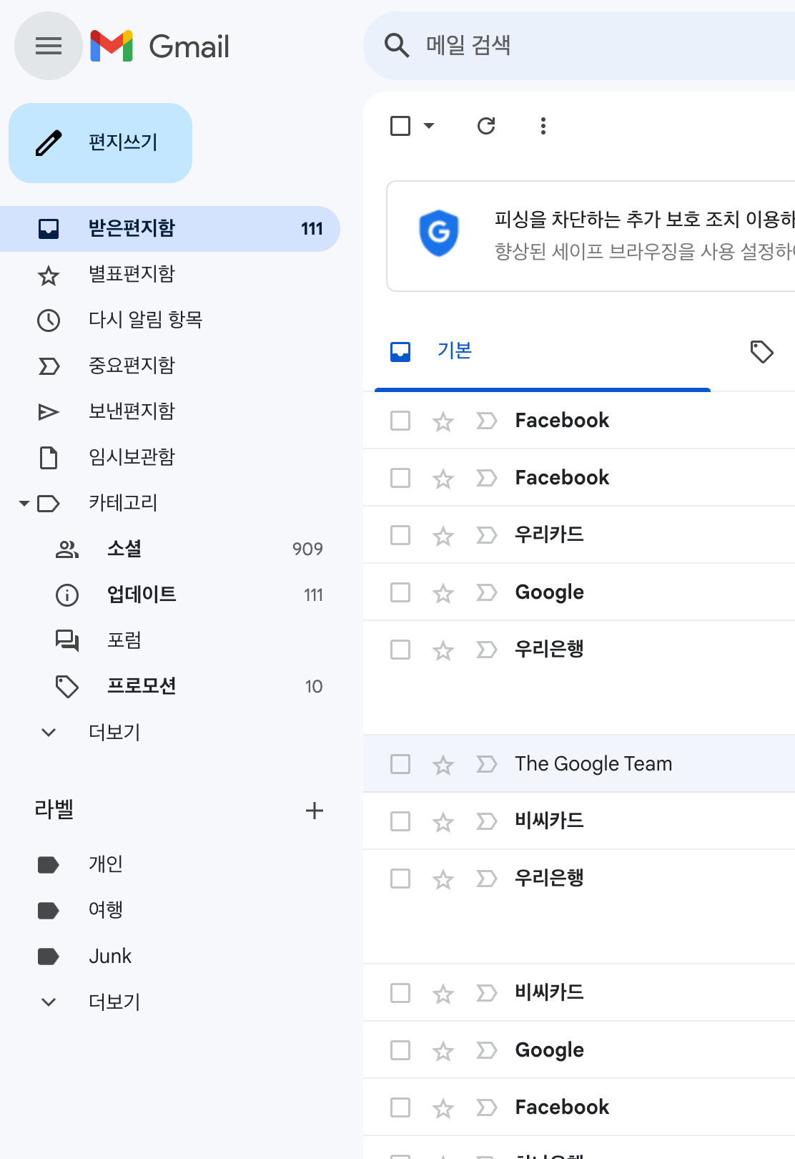Click the refresh icon
This screenshot has height=1159, width=795.
click(x=486, y=126)
